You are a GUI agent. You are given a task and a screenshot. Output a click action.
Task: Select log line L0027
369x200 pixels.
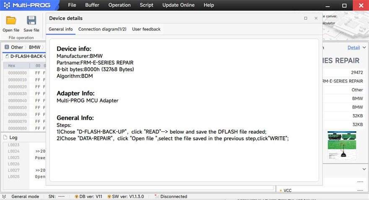tap(14, 170)
